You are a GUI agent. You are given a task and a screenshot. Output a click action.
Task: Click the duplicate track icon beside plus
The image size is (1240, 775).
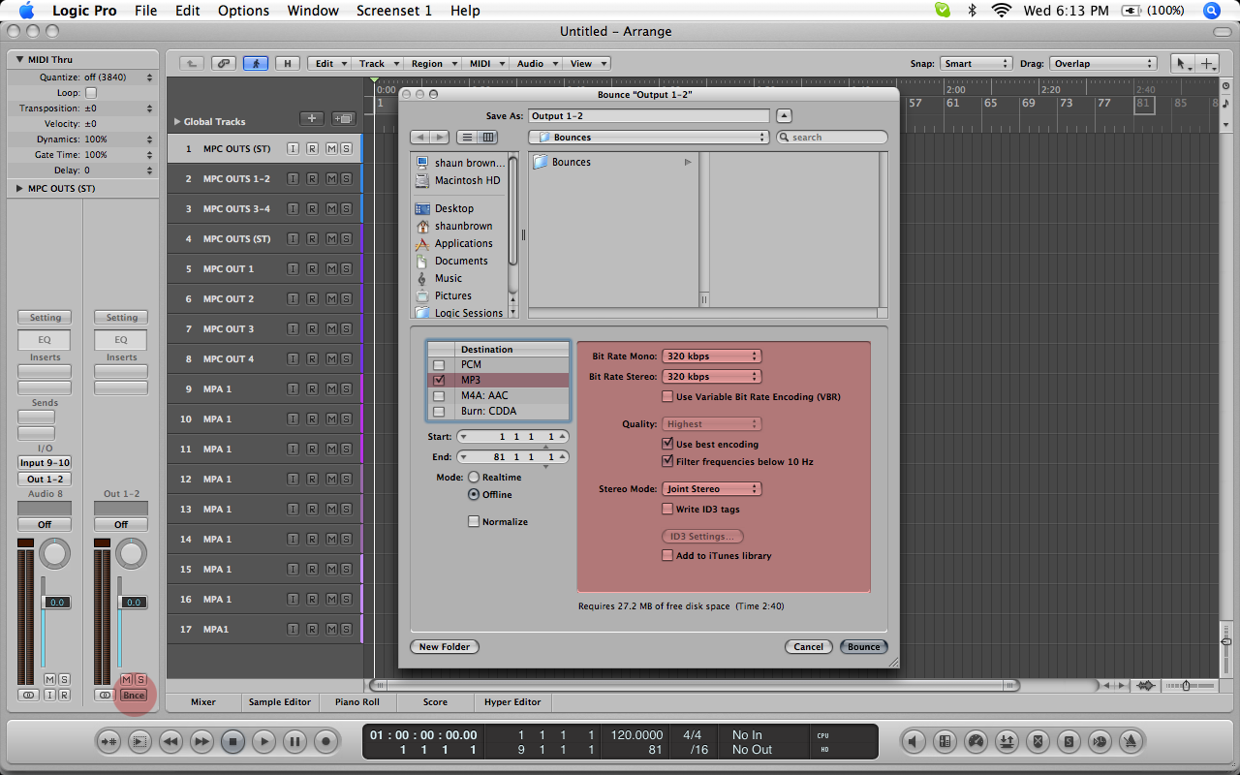(x=343, y=118)
